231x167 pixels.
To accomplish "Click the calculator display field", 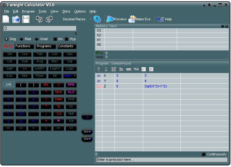I will [40, 28].
